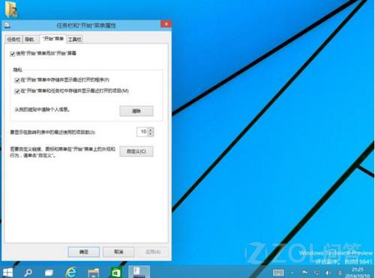
Task: Open the green Store icon on taskbar
Action: click(116, 272)
